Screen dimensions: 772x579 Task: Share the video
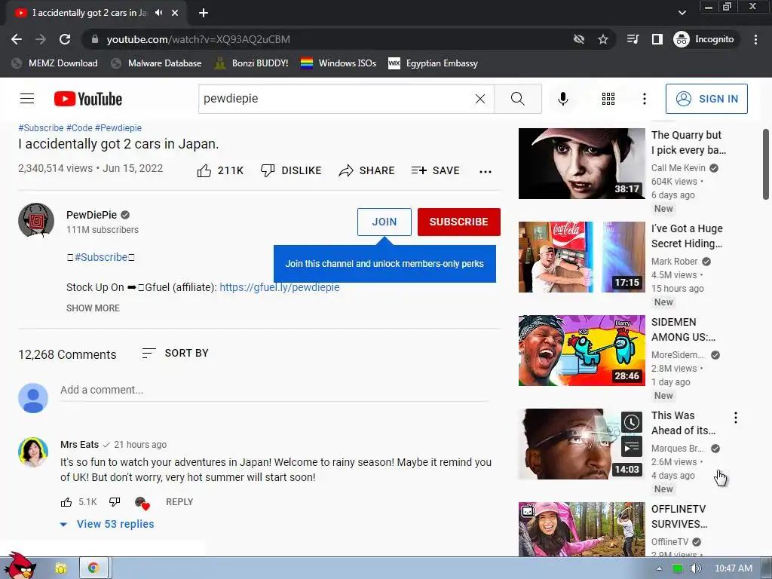pos(367,171)
